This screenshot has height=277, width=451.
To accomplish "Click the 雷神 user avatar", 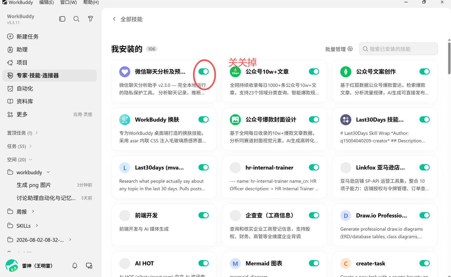I will click(x=12, y=265).
